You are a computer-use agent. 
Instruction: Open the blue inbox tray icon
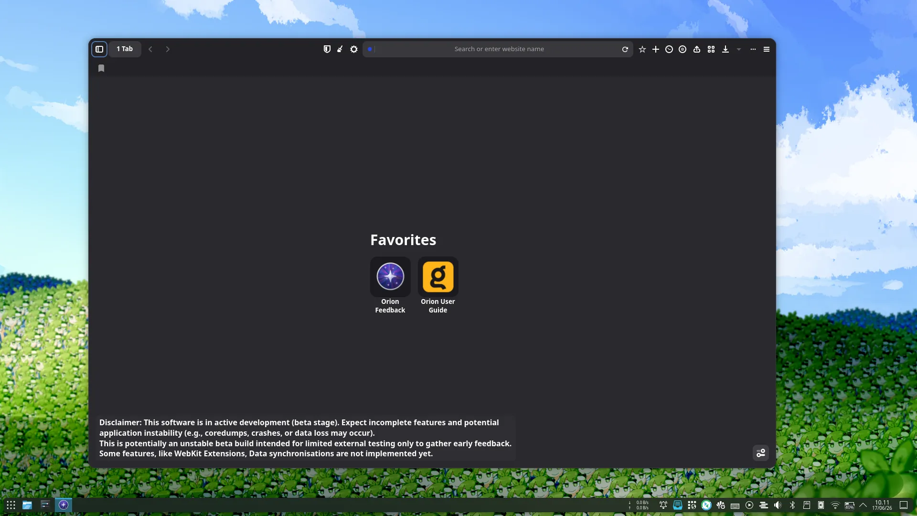678,505
